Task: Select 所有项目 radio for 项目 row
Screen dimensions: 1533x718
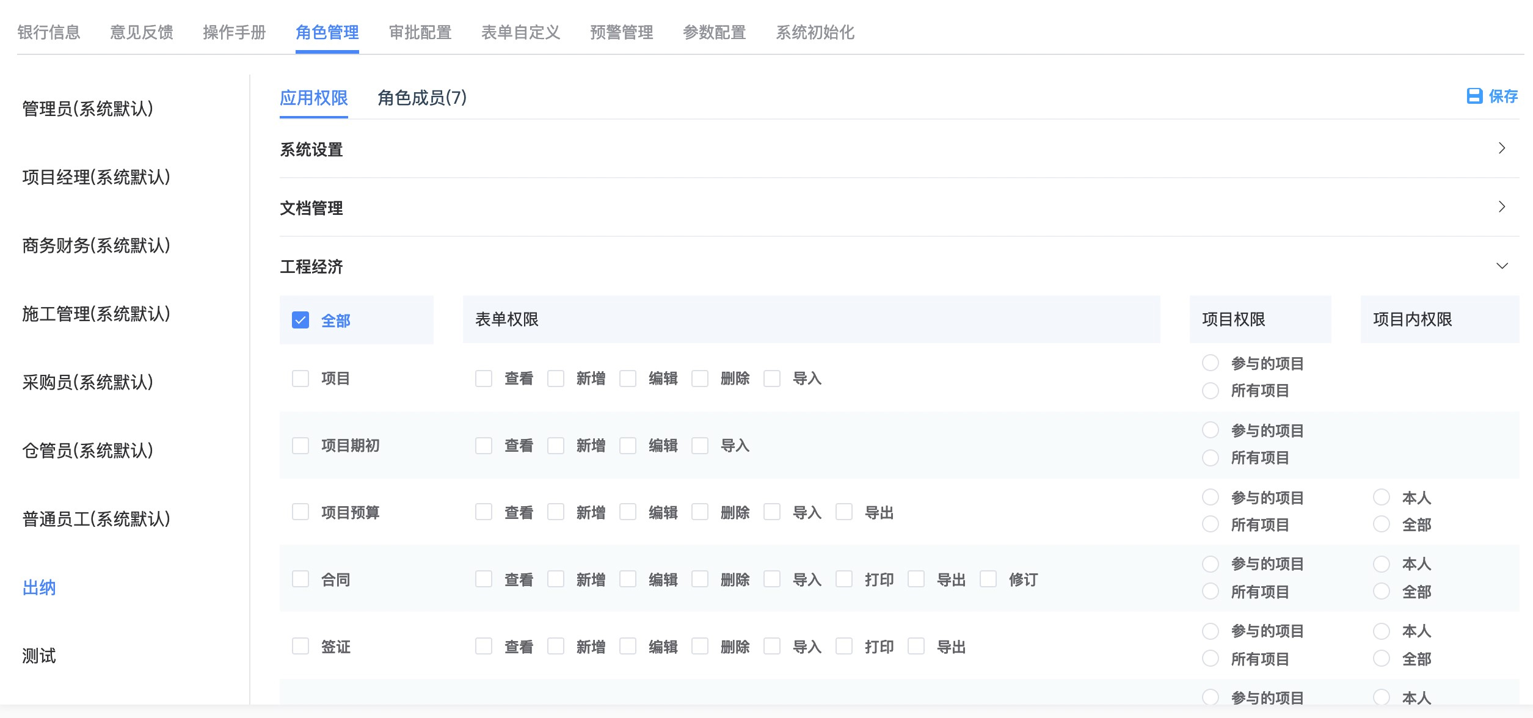Action: point(1211,391)
